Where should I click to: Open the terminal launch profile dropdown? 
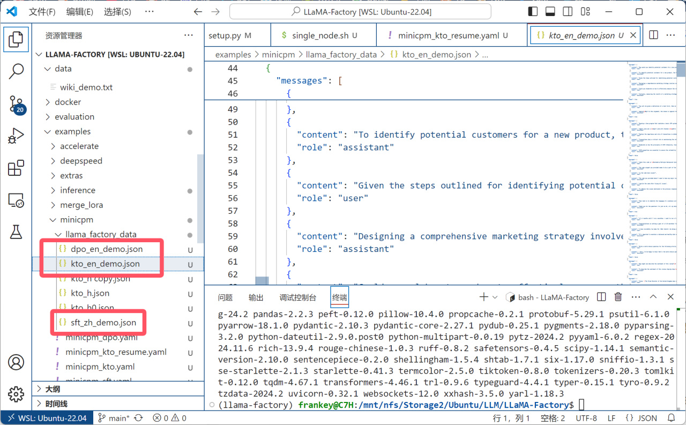pyautogui.click(x=495, y=297)
